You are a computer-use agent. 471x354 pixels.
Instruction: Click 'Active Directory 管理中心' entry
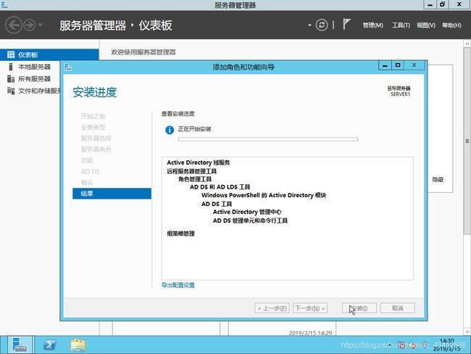(247, 212)
